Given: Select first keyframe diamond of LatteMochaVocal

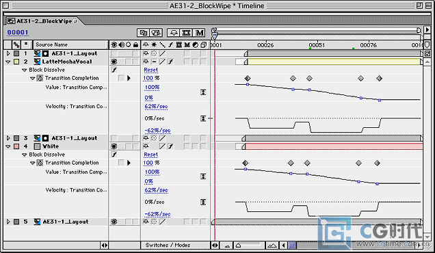Looking at the screenshot, I should [x=248, y=79].
